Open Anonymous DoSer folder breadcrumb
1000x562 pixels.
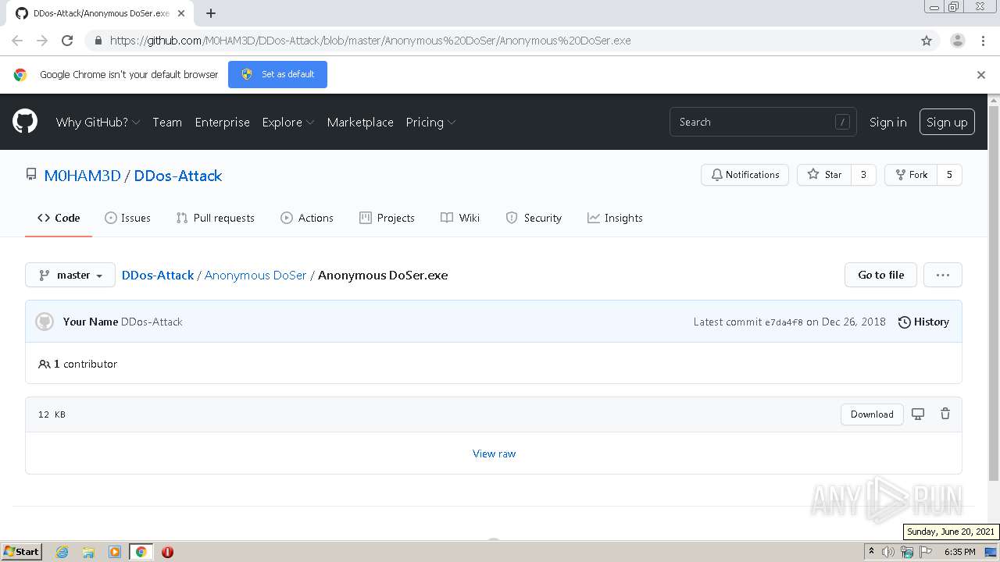255,275
